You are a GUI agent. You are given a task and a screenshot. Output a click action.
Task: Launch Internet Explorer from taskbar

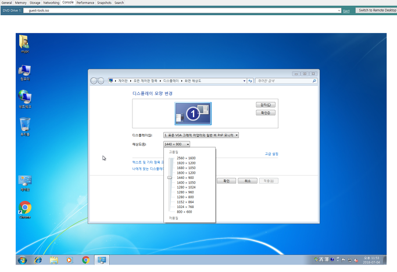point(38,260)
